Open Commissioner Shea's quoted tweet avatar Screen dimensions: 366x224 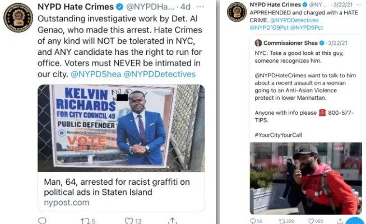point(258,43)
